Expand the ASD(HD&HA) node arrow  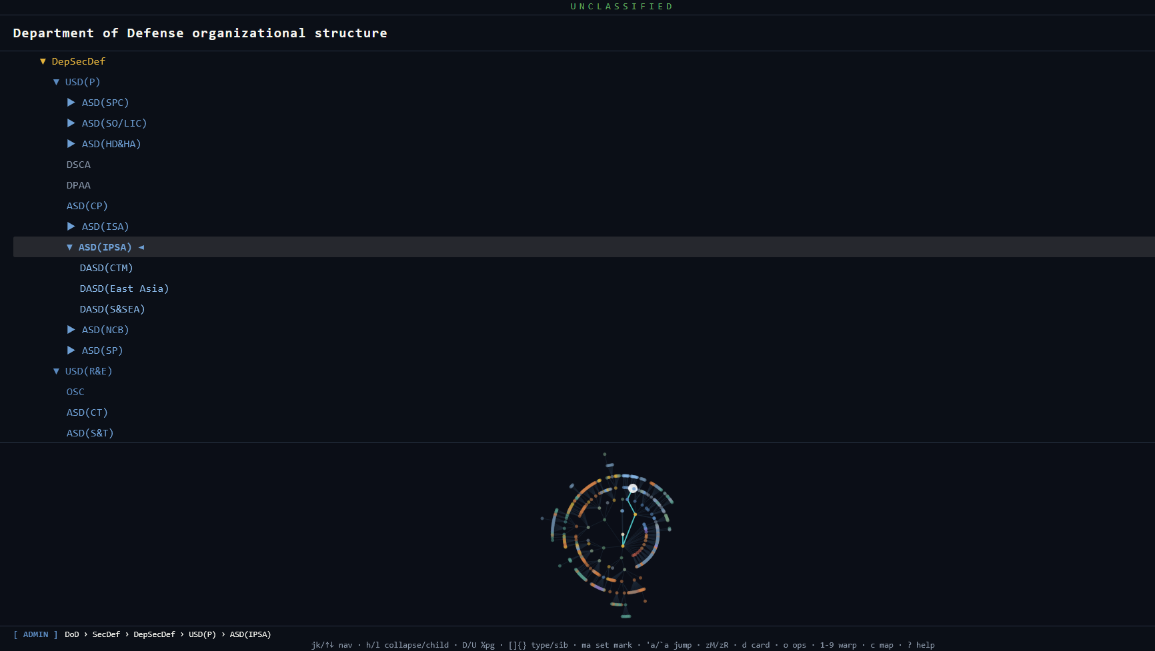click(x=71, y=144)
